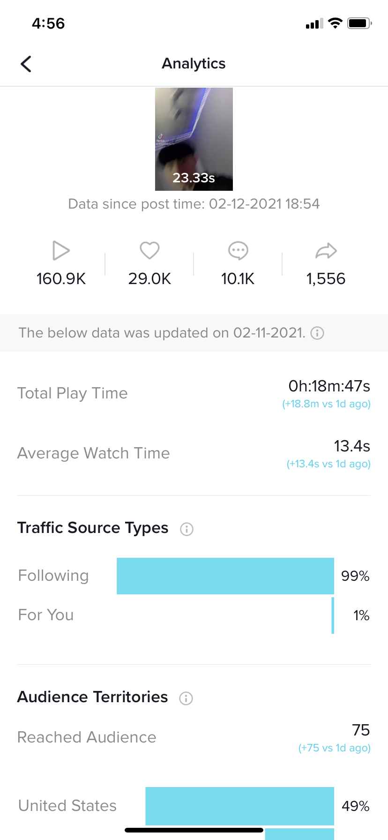Select the Analytics title

point(194,63)
